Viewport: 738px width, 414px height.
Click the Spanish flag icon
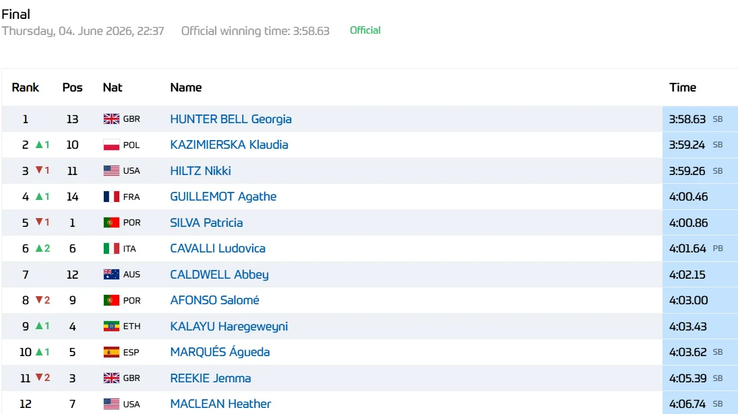[x=111, y=352]
